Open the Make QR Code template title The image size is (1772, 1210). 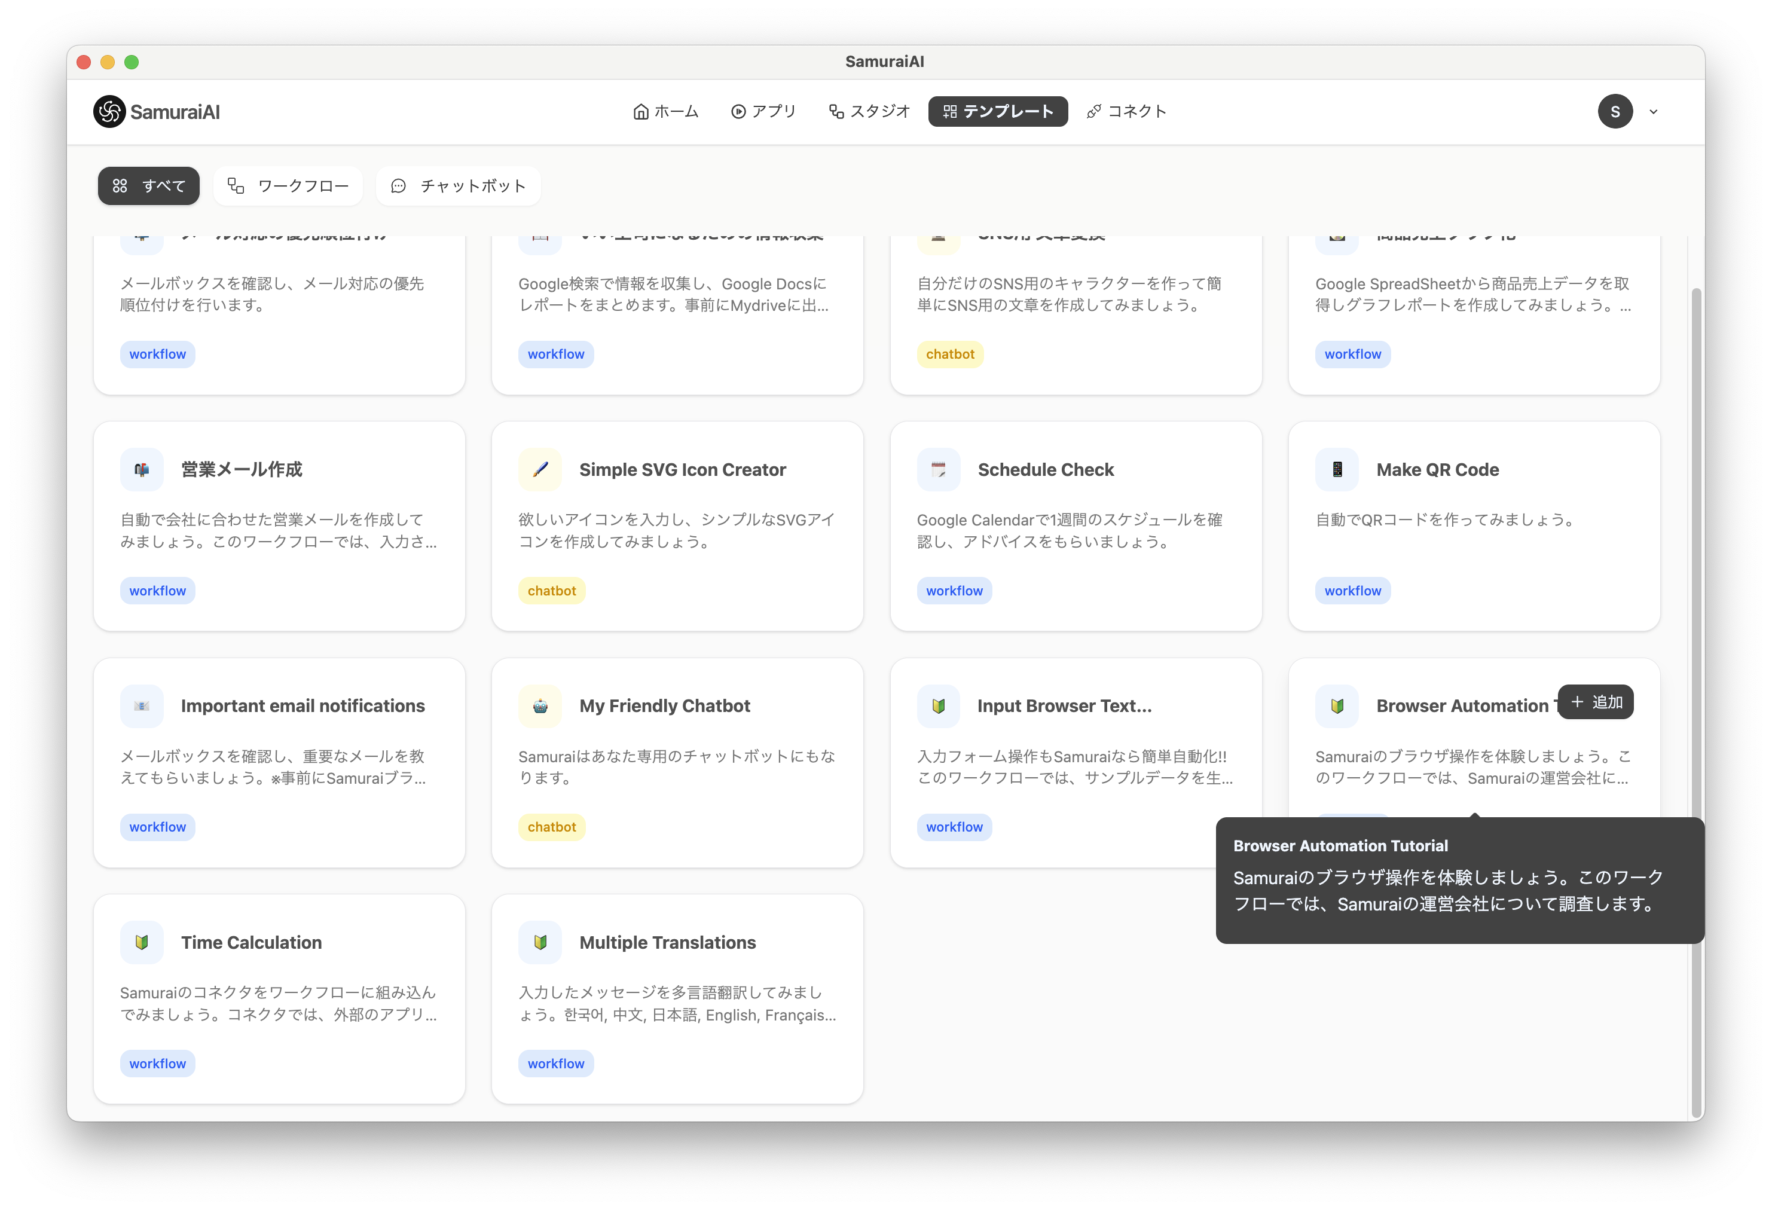coord(1437,470)
